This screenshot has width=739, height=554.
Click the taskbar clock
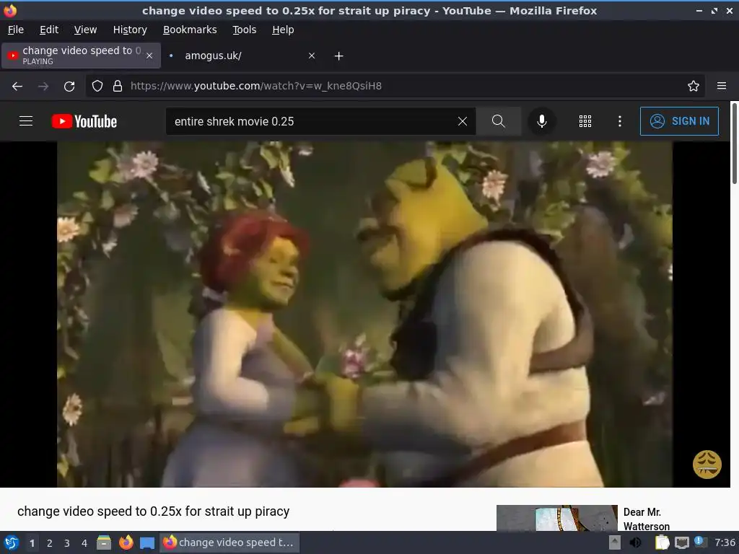pos(725,542)
